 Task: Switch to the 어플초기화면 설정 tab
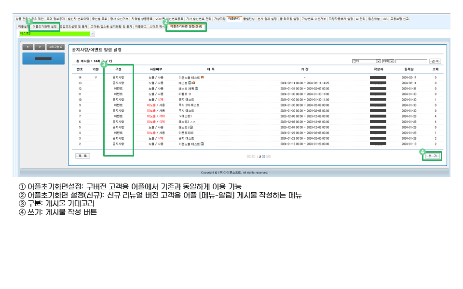tap(44, 26)
